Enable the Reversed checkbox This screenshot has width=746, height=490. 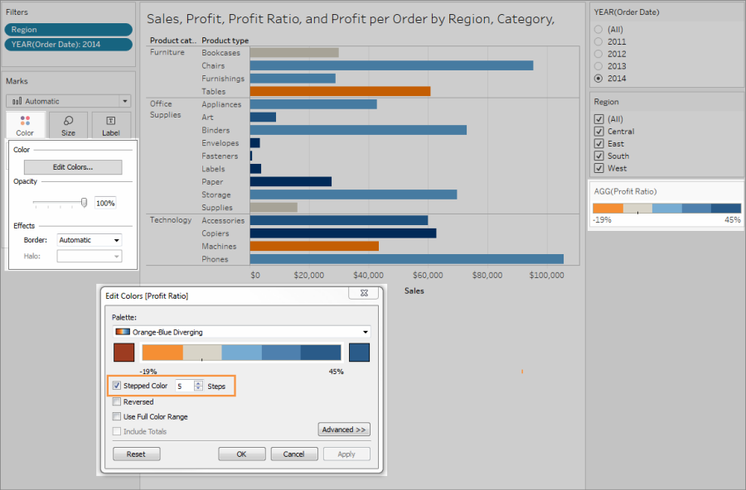pos(117,401)
